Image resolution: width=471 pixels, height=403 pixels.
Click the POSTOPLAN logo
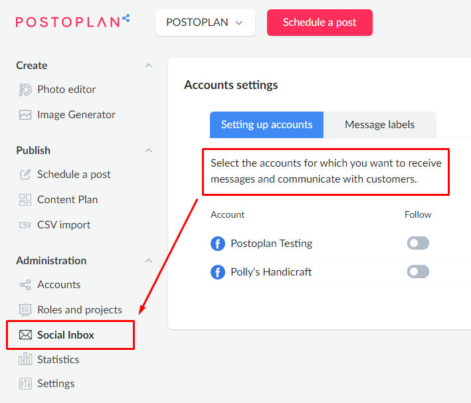(72, 21)
